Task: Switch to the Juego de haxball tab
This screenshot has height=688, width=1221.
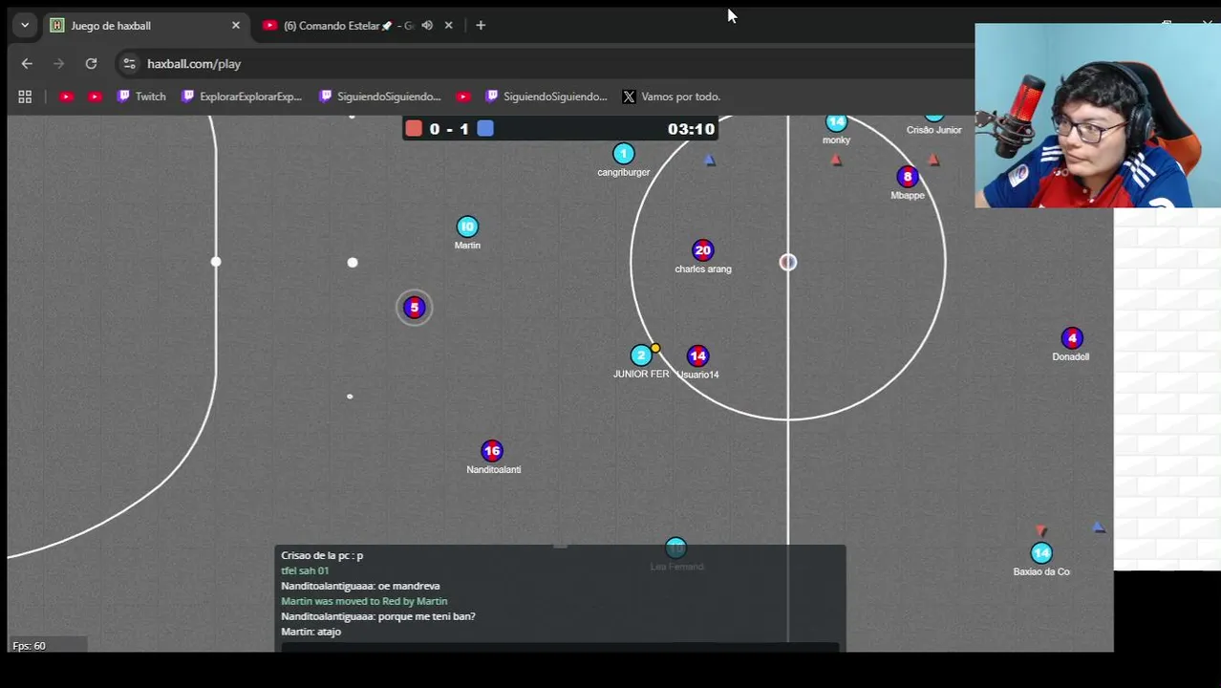Action: [x=145, y=26]
